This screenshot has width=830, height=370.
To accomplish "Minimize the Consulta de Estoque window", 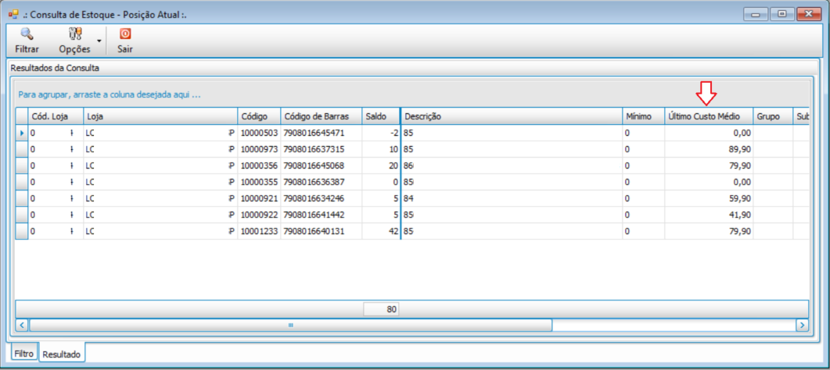I will tap(755, 14).
